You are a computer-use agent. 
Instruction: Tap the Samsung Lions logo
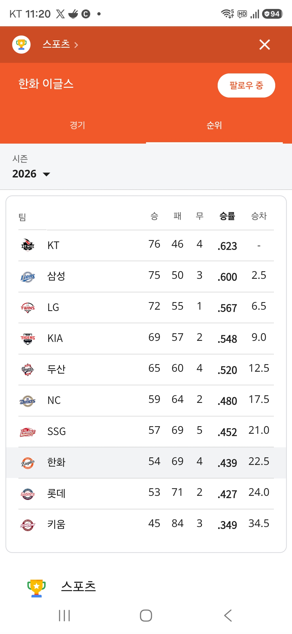[x=28, y=276]
